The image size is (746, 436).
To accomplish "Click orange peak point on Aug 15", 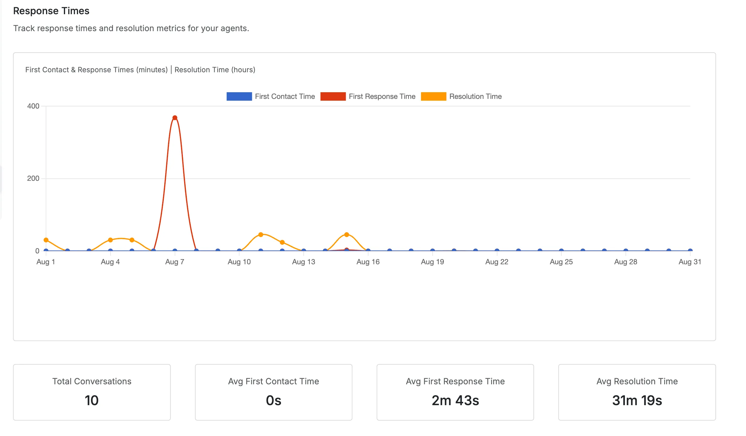I will (347, 234).
